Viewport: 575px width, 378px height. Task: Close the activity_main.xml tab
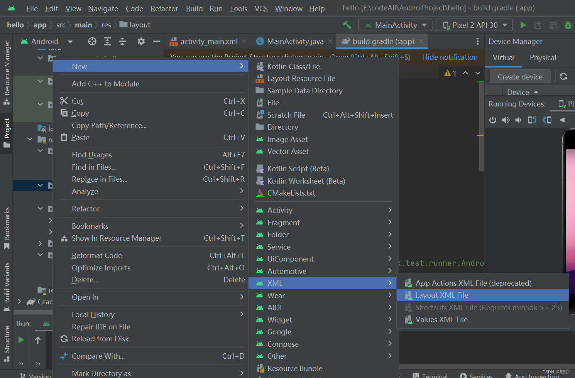coord(244,41)
